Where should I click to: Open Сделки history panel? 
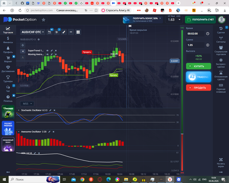click(x=221, y=30)
